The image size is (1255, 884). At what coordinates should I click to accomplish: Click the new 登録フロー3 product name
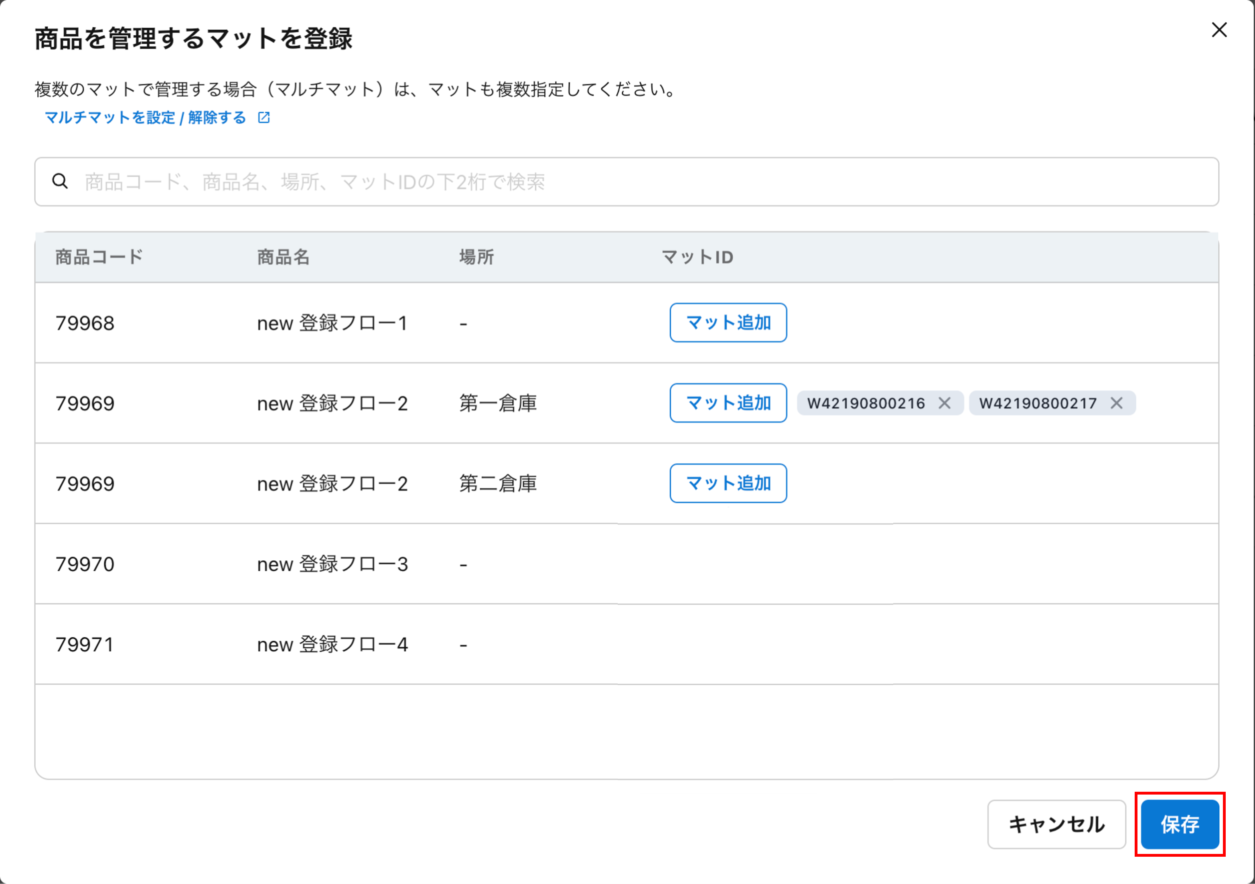333,564
